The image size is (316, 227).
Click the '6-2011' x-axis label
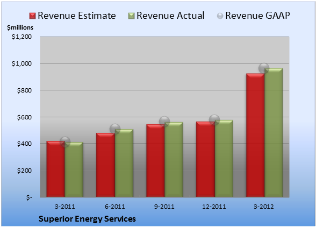click(x=115, y=207)
